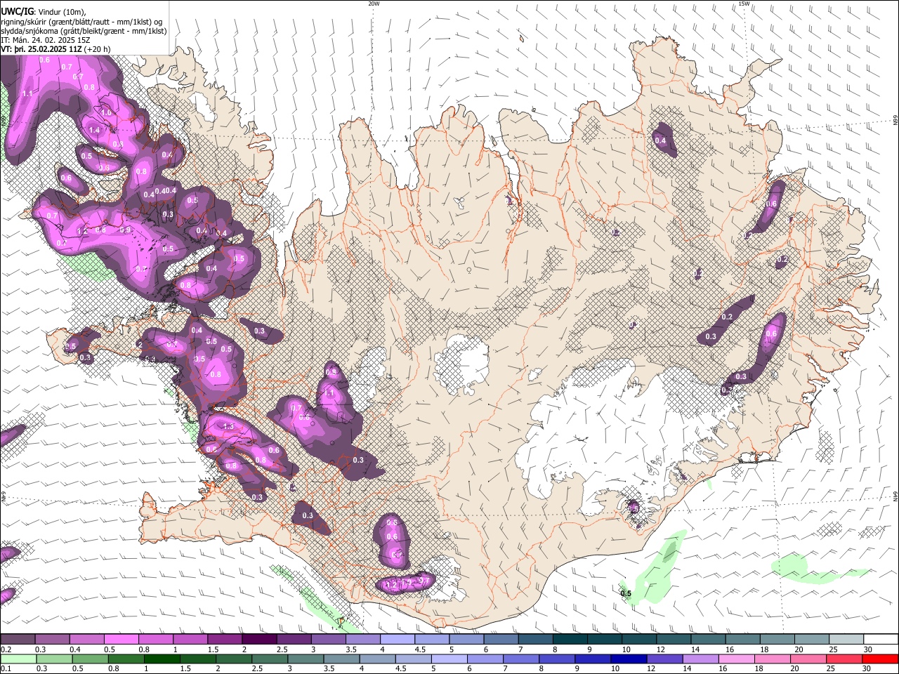
Task: Pick the 3 swatch in lower grey-green scale
Action: [x=305, y=659]
